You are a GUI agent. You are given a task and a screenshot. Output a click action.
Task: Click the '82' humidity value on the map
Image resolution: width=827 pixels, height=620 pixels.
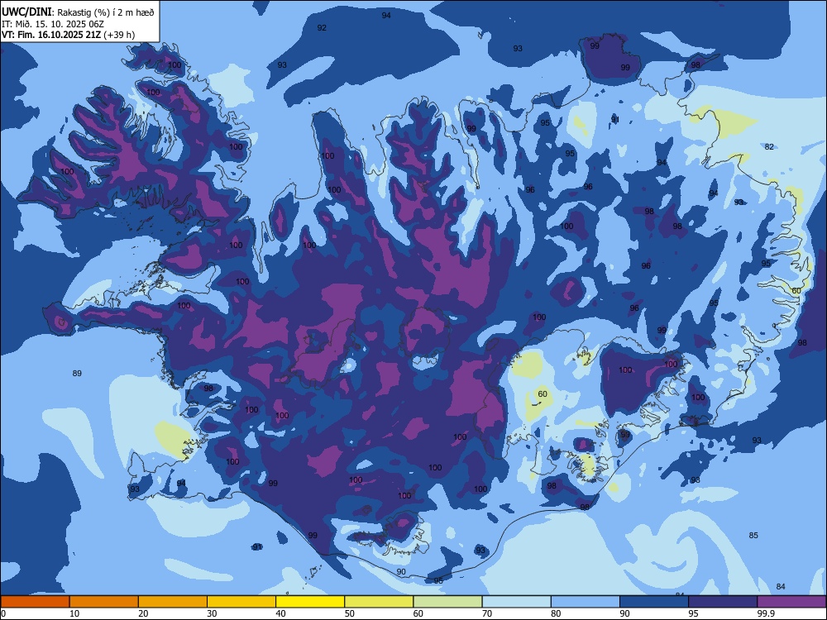pos(769,146)
